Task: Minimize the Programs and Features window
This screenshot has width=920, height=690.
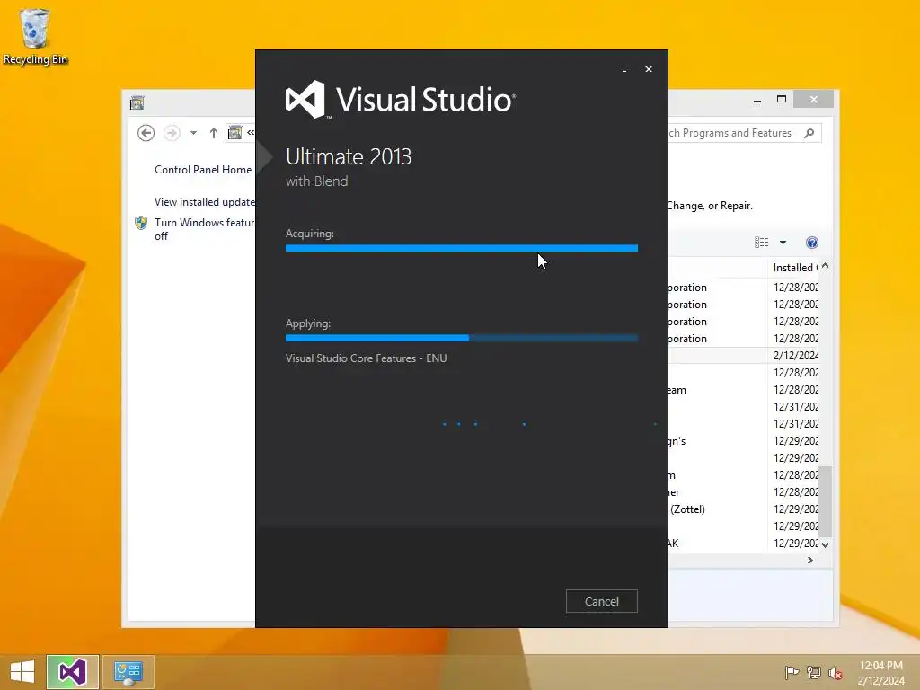Action: tap(757, 100)
